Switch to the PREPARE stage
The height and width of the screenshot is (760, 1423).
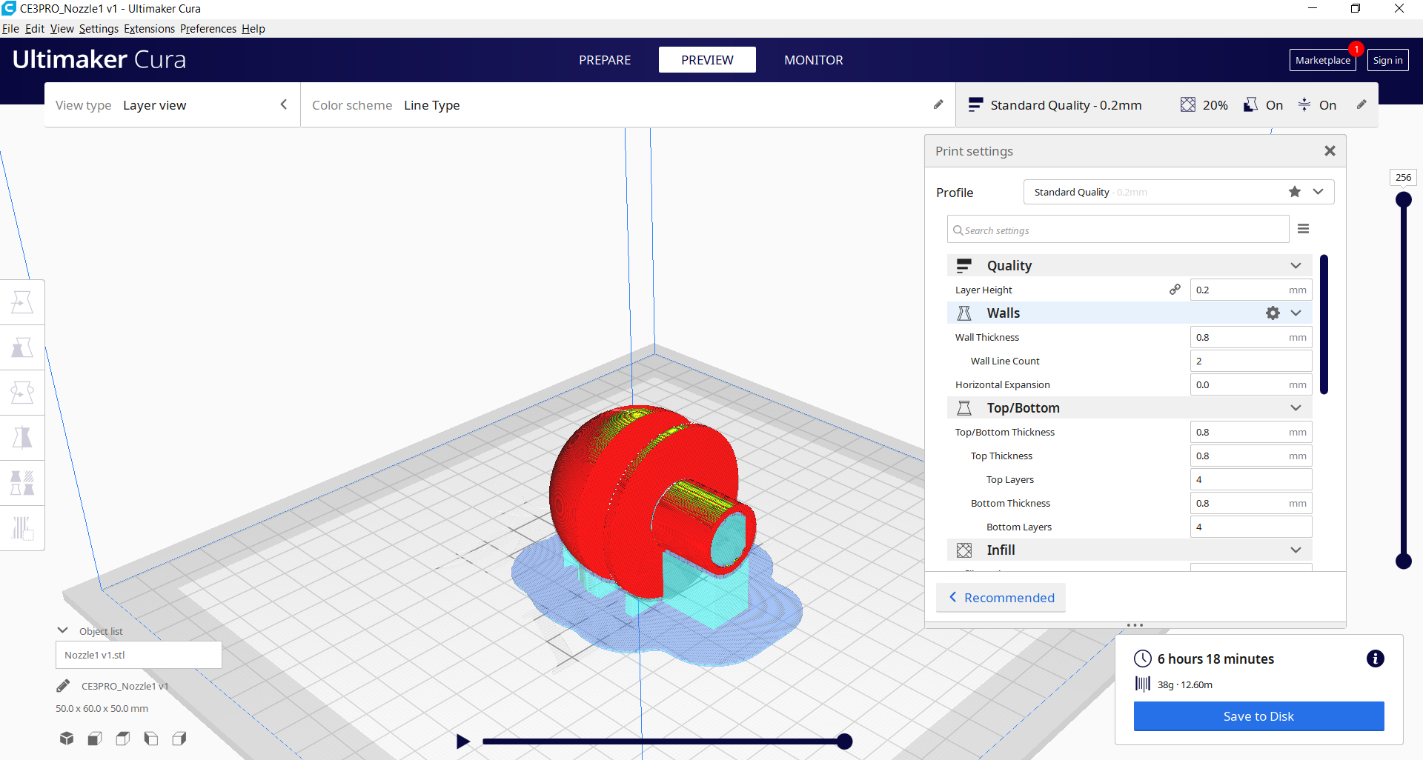pos(605,60)
